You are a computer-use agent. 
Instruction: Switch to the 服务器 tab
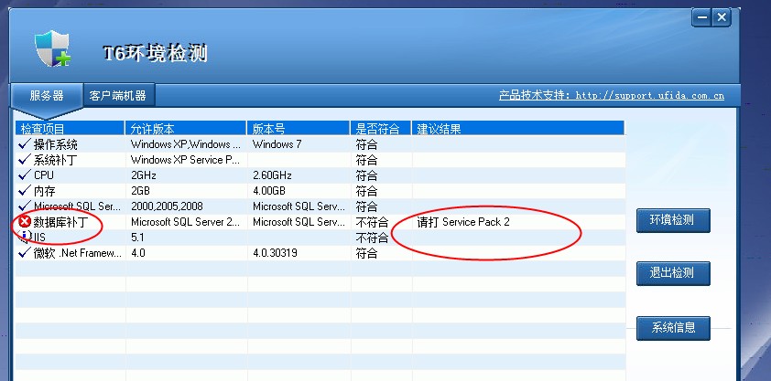pos(47,96)
